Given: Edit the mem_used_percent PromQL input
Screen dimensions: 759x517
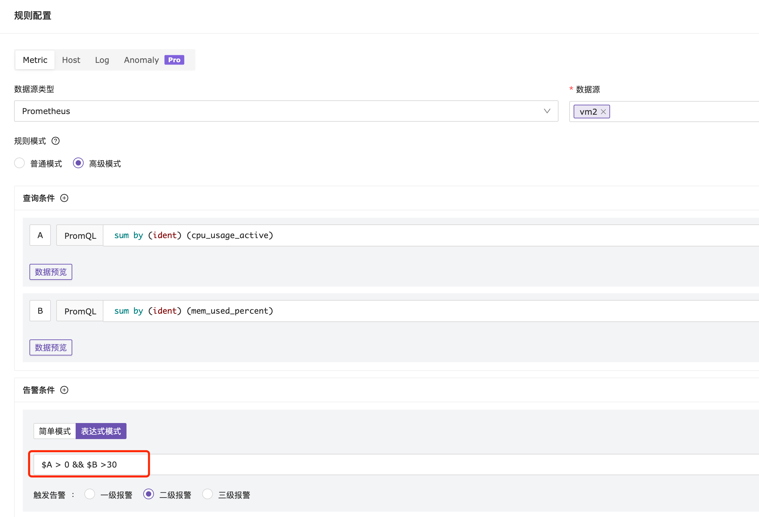Looking at the screenshot, I should (x=431, y=311).
